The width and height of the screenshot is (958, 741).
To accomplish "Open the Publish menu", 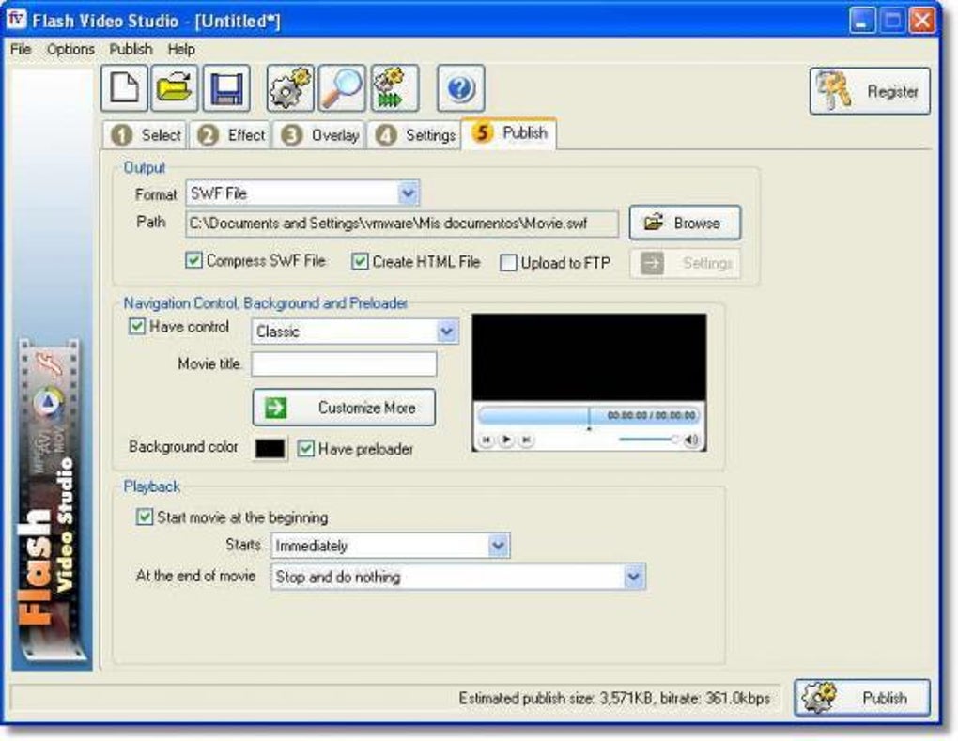I will coord(131,49).
